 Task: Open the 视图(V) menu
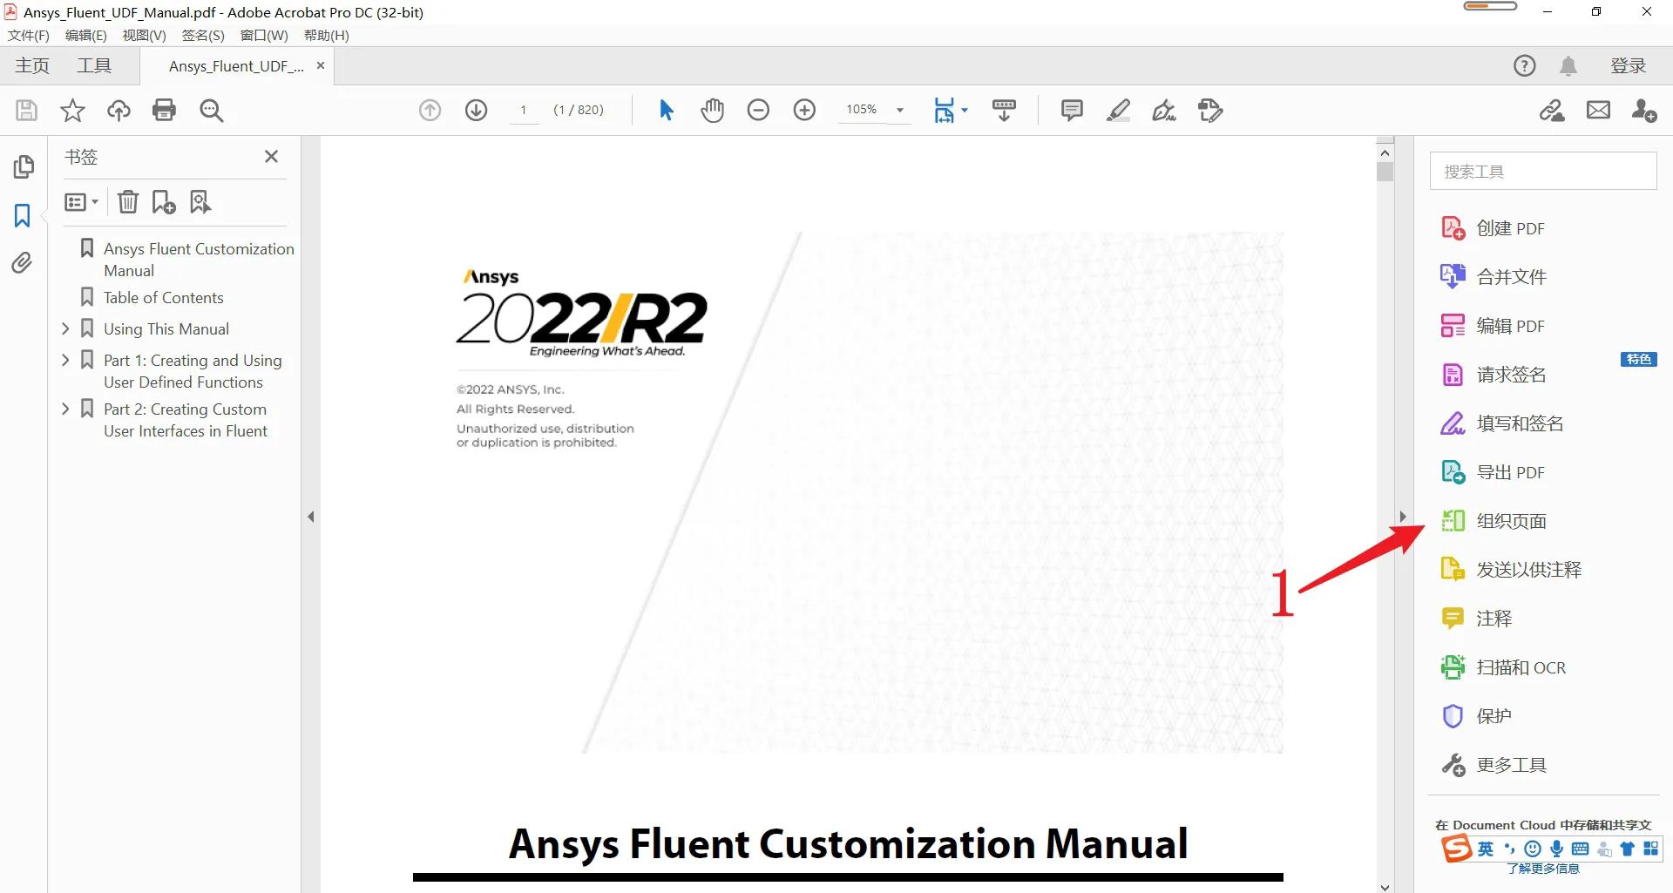point(144,35)
